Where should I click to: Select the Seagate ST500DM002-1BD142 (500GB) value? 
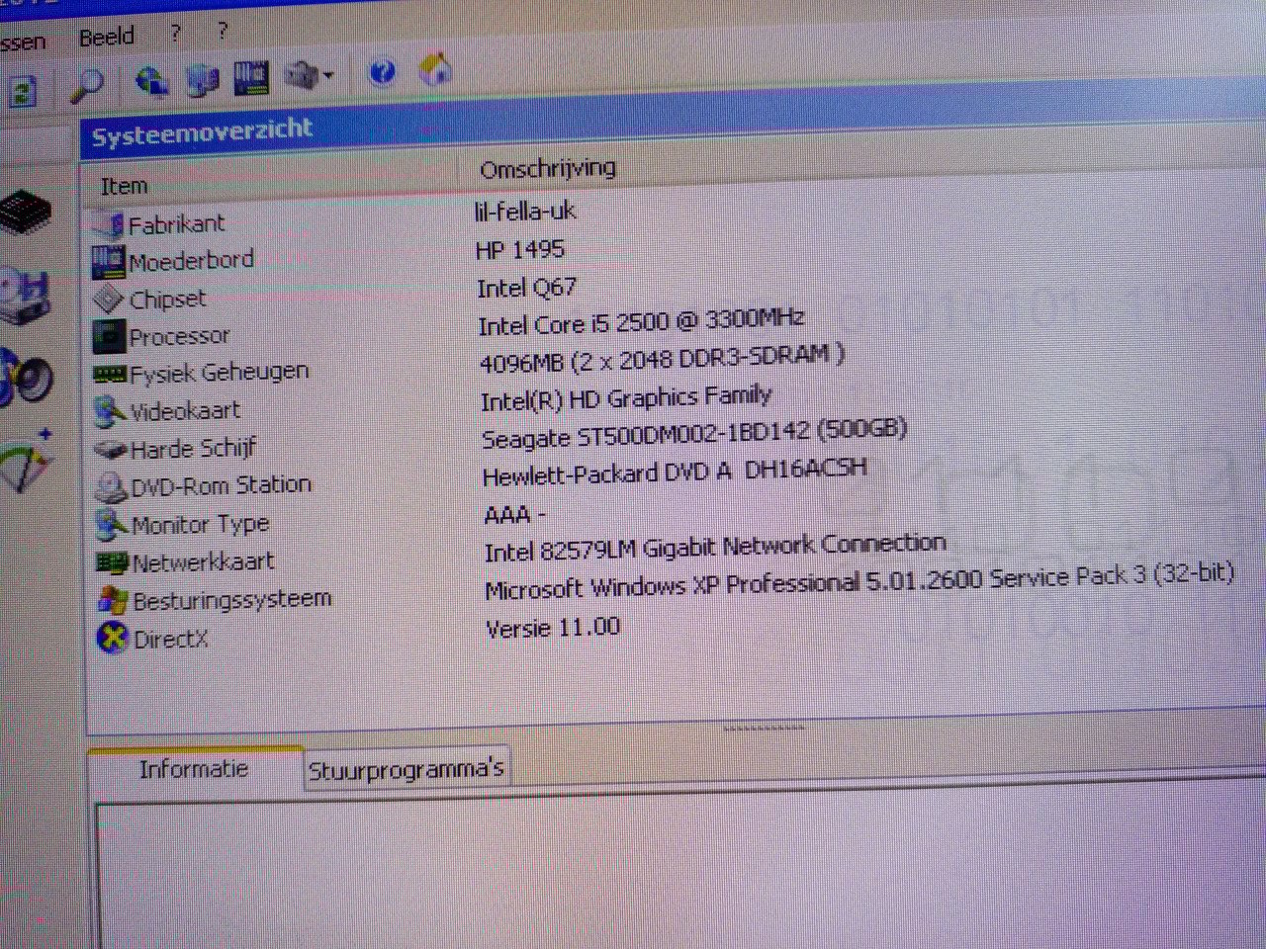[x=694, y=434]
